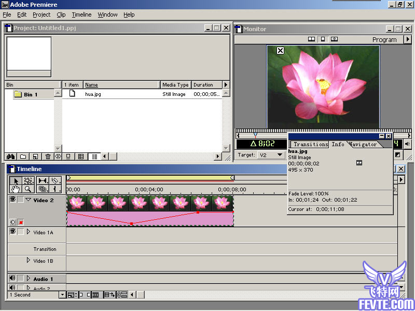Switch to the Transitions tab

[310, 144]
